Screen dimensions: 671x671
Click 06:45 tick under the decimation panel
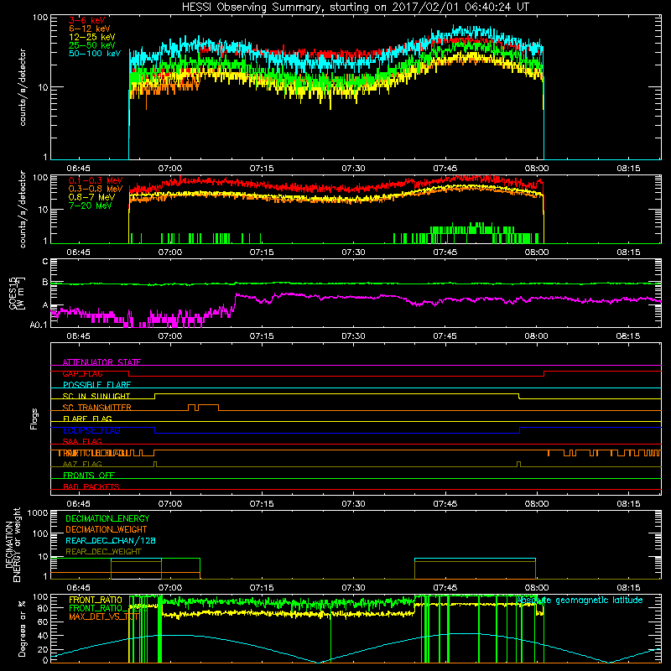tap(78, 588)
